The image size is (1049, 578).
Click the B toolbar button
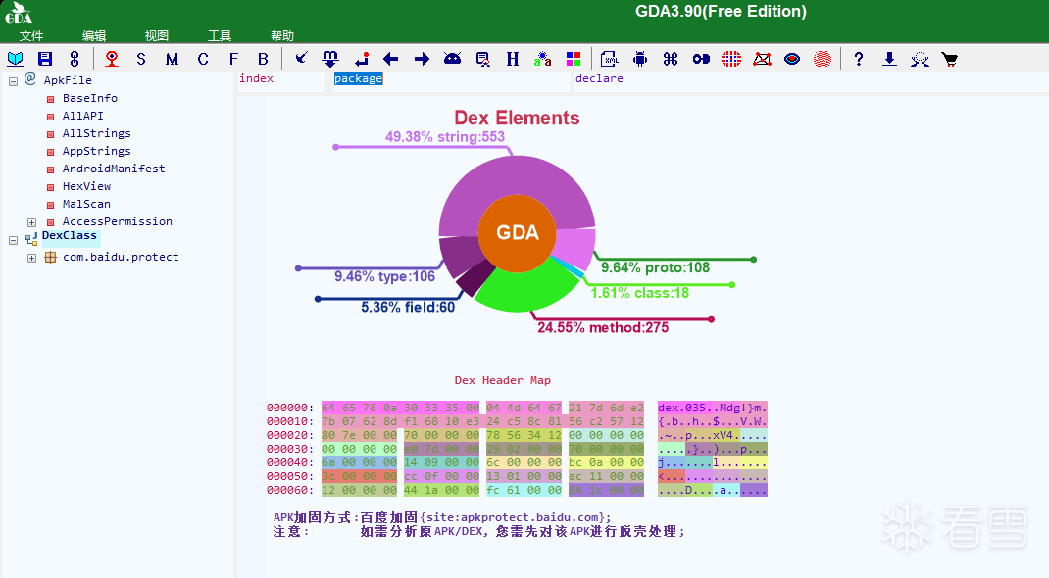coord(263,59)
